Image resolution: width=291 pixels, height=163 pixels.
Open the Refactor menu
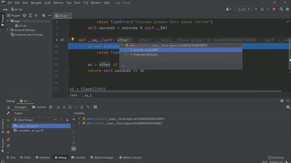59,3
